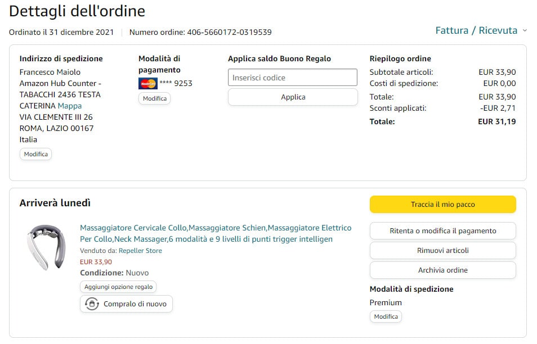Click Modifica under Modalità di spedizione
The width and height of the screenshot is (537, 344).
(x=386, y=317)
